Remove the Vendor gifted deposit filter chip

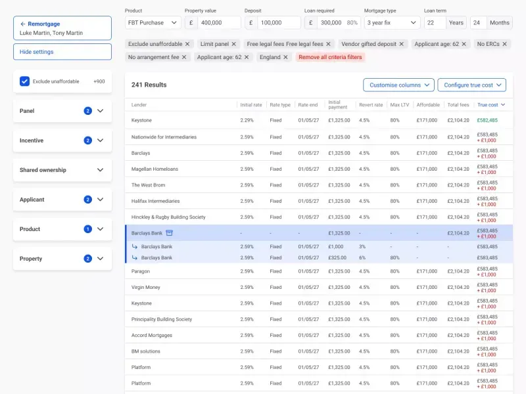tap(401, 44)
